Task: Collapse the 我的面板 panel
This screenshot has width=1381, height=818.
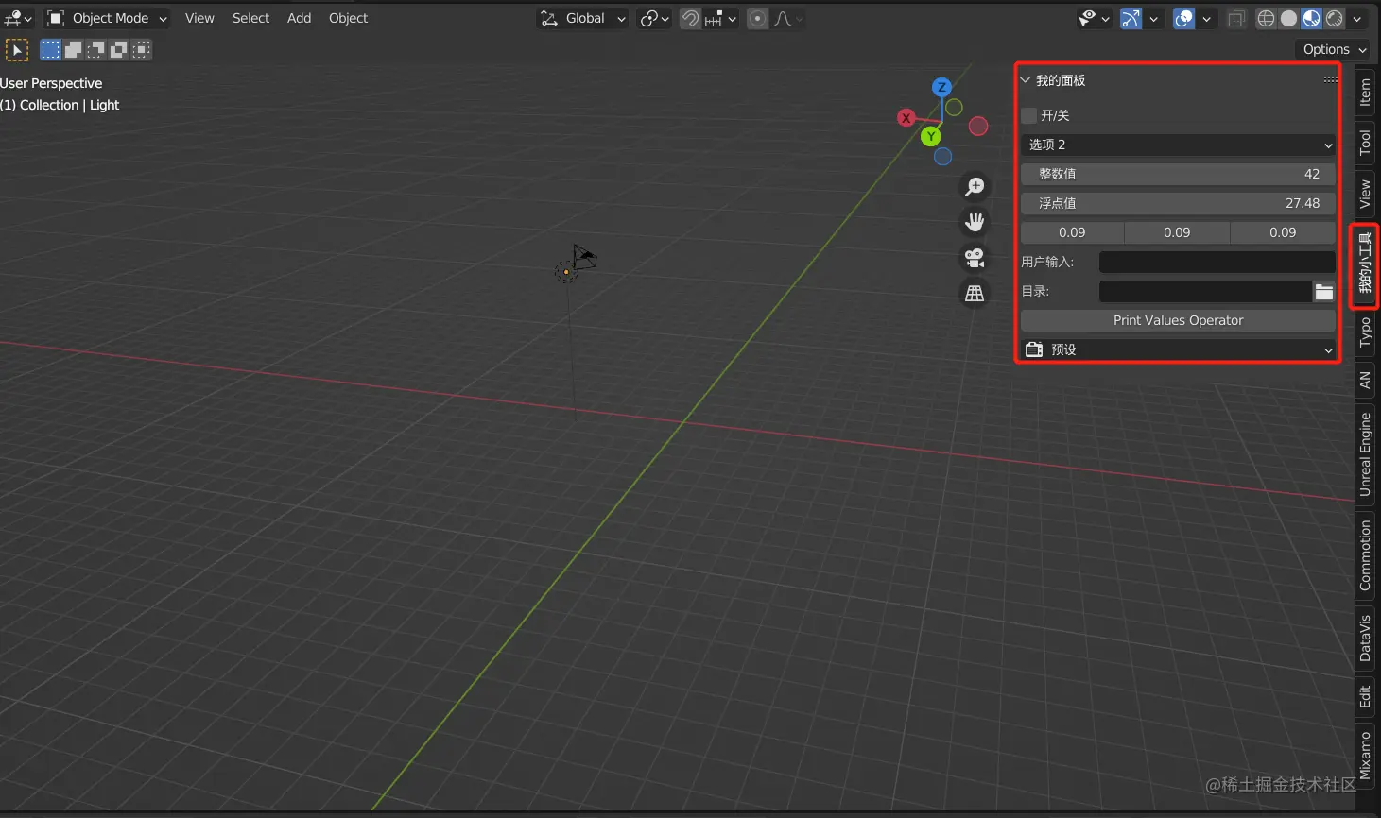Action: click(x=1026, y=80)
